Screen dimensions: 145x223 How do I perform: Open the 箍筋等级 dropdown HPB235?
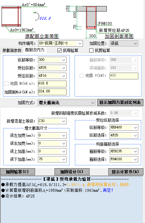124,151
